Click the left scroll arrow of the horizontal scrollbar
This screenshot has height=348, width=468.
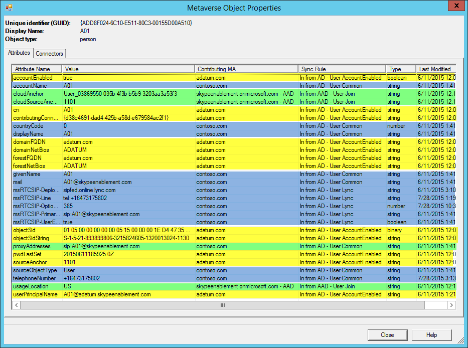[x=17, y=305]
